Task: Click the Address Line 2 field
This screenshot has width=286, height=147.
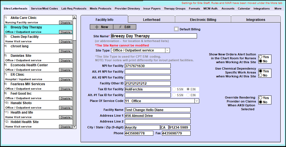Action: click(x=157, y=122)
